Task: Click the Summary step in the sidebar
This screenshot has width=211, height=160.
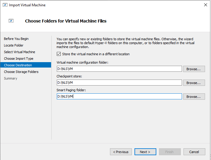Action: tap(10, 78)
